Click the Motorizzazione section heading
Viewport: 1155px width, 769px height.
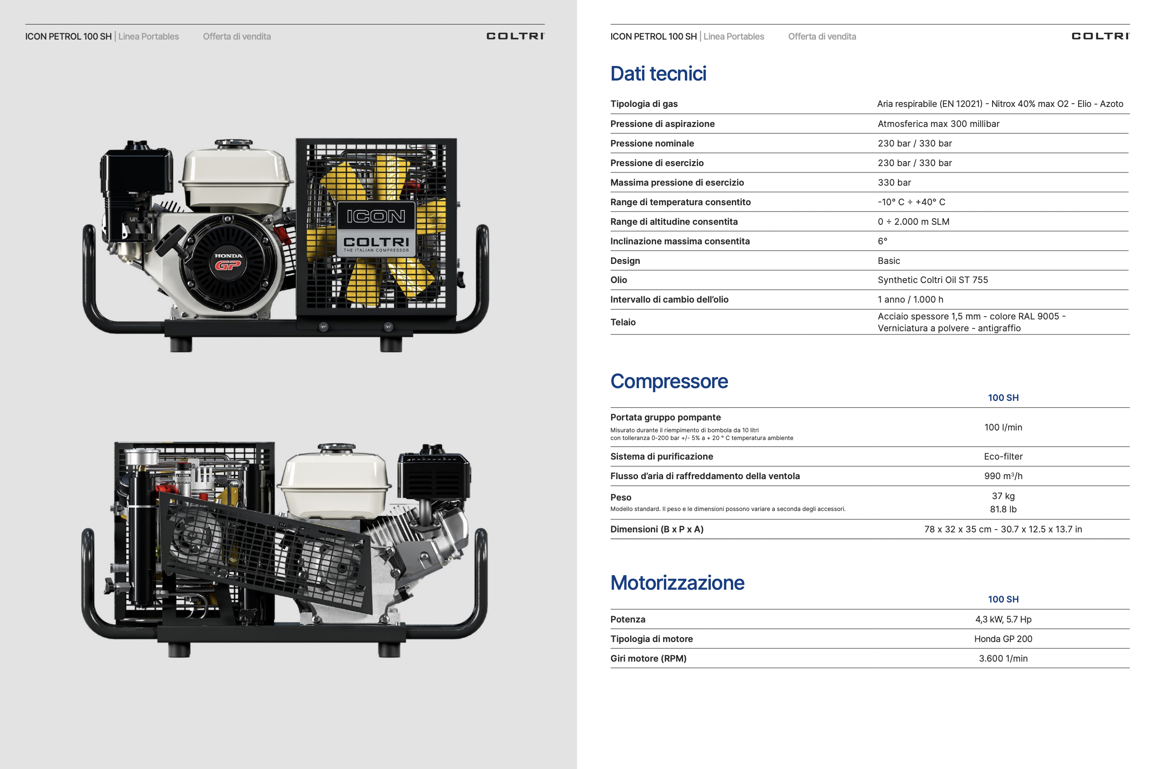(x=677, y=582)
